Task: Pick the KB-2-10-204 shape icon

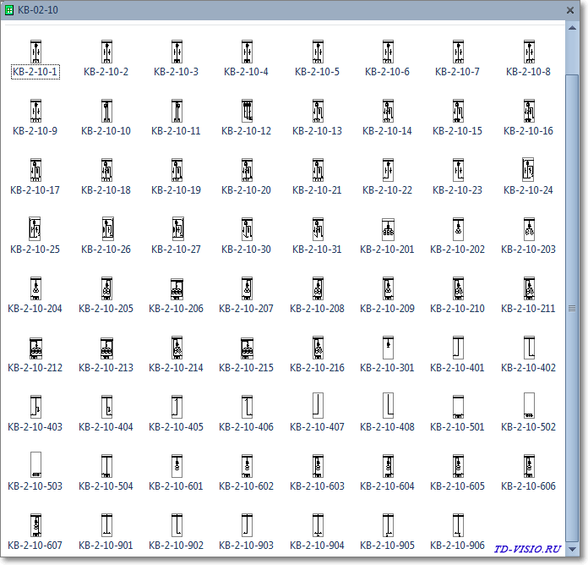Action: (35, 288)
